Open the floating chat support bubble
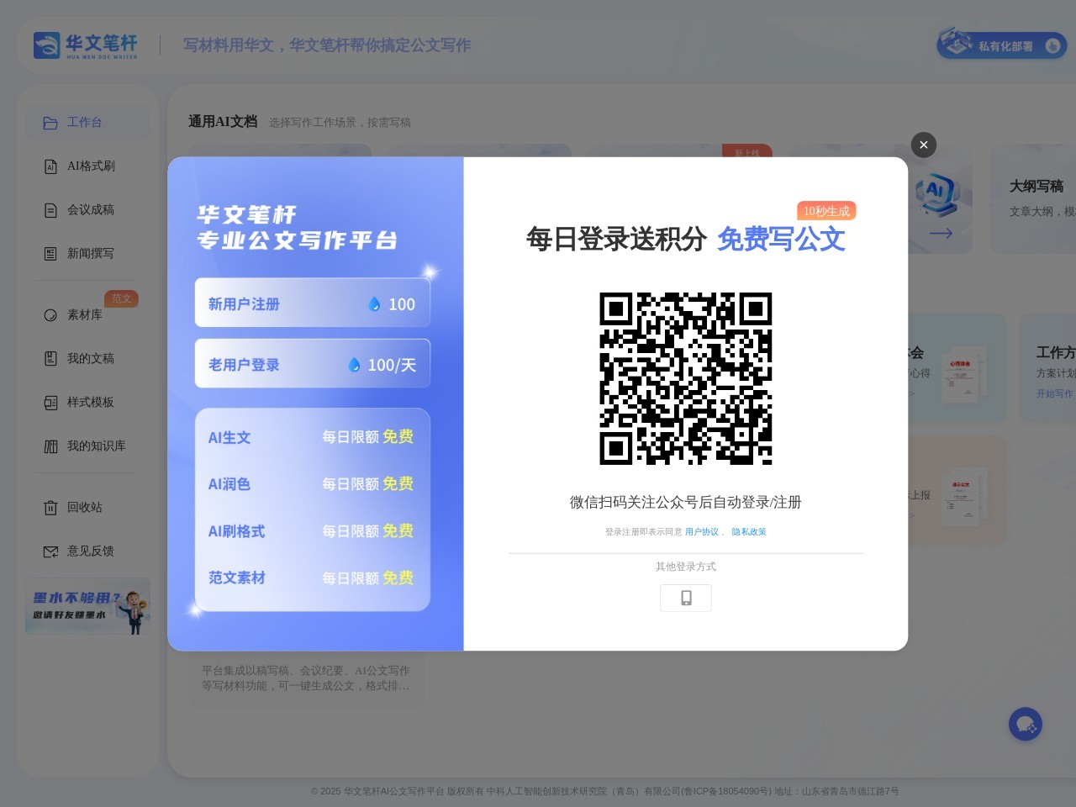 tap(1025, 724)
